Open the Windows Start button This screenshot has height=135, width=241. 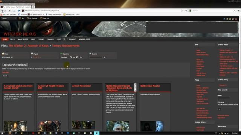[x=3, y=133]
